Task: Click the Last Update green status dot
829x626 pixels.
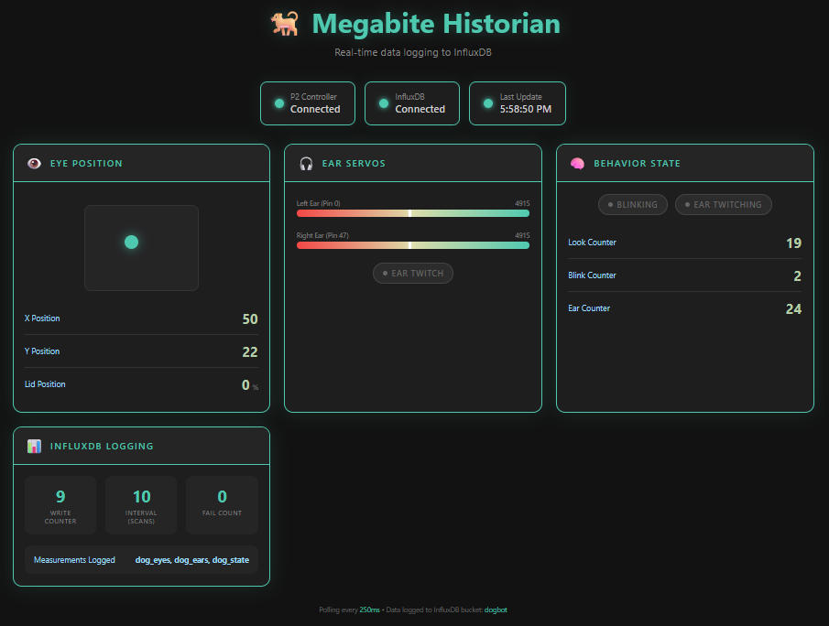Action: point(487,103)
